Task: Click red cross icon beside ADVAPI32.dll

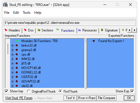Action: [x=17, y=81]
